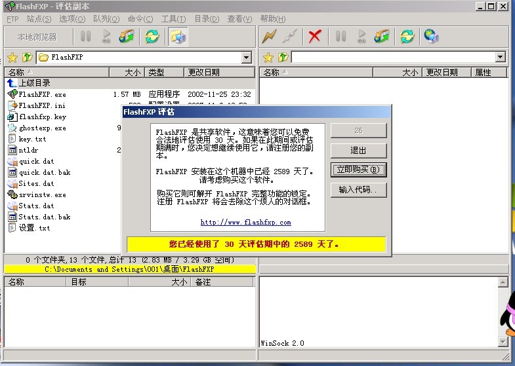Select the ntldr file
Viewport: 515px width, 366px height.
pos(28,150)
